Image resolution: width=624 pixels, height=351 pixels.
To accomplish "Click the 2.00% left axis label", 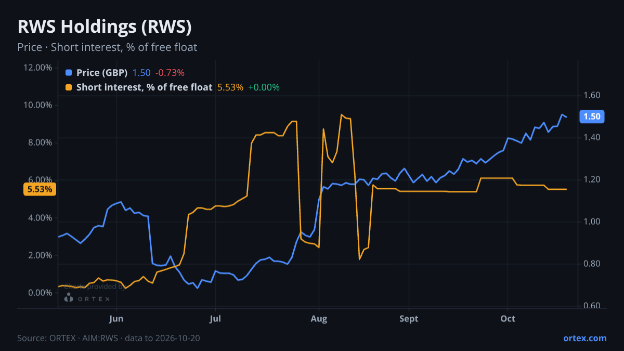I will click(40, 255).
